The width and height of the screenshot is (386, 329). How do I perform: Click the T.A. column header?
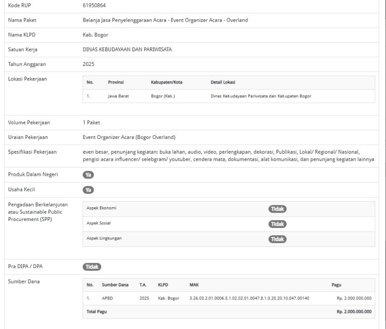[x=143, y=285]
